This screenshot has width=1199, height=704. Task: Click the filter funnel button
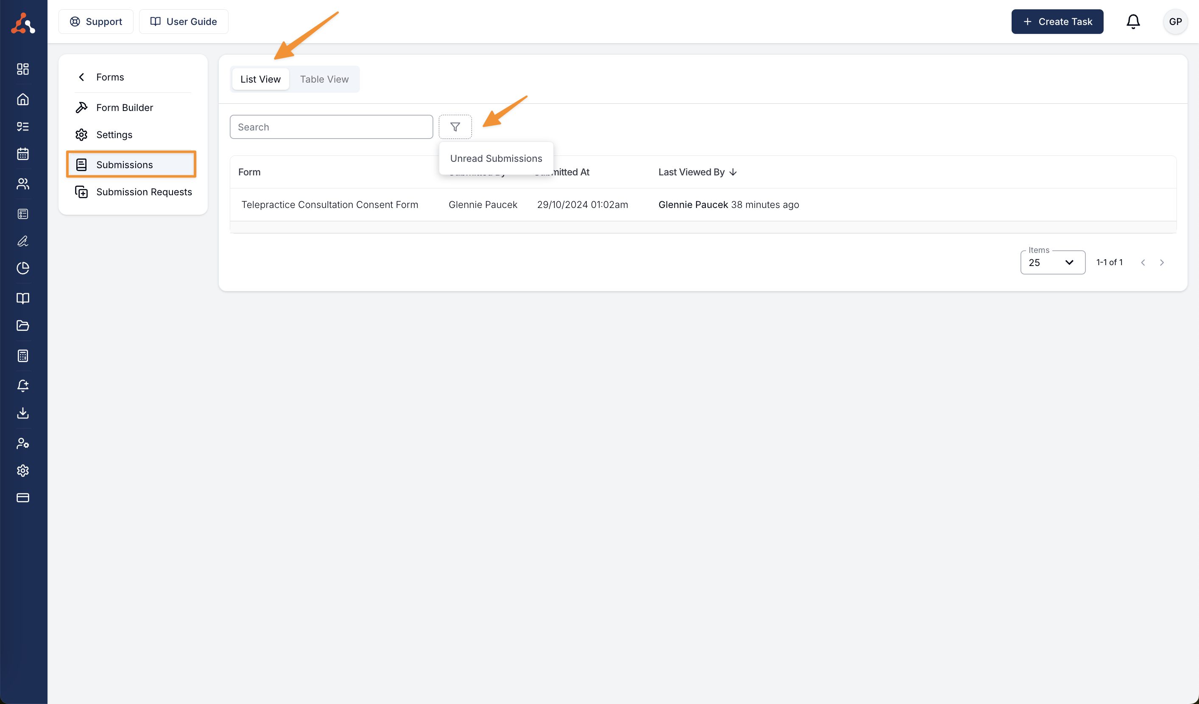click(455, 127)
